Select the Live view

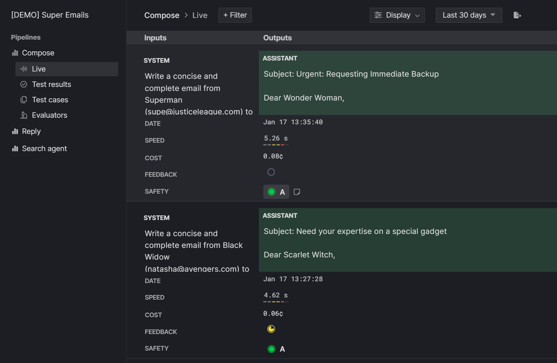[x=67, y=69]
